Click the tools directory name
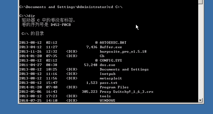 point(105,96)
